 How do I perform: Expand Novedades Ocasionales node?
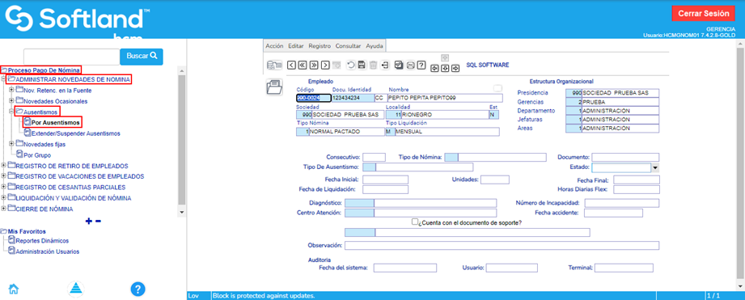tap(11, 100)
